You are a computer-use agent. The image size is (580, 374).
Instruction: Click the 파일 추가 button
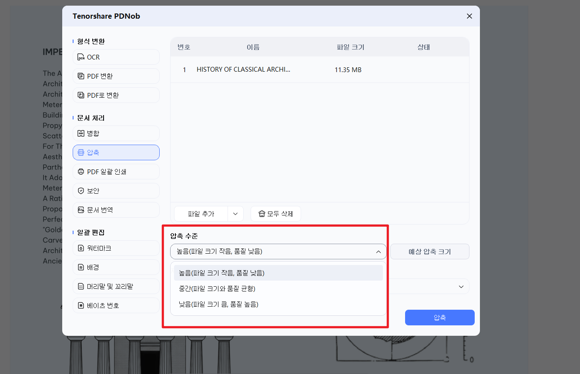pyautogui.click(x=201, y=214)
